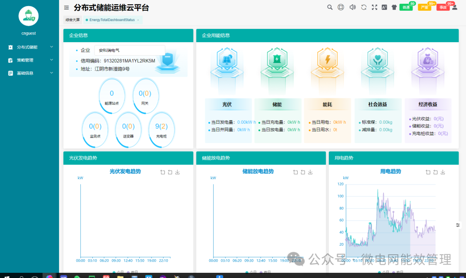Reset zoom on 光伏发电趋势 chart

[170, 172]
